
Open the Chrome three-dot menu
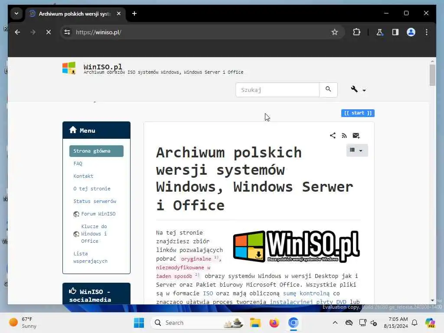427,32
